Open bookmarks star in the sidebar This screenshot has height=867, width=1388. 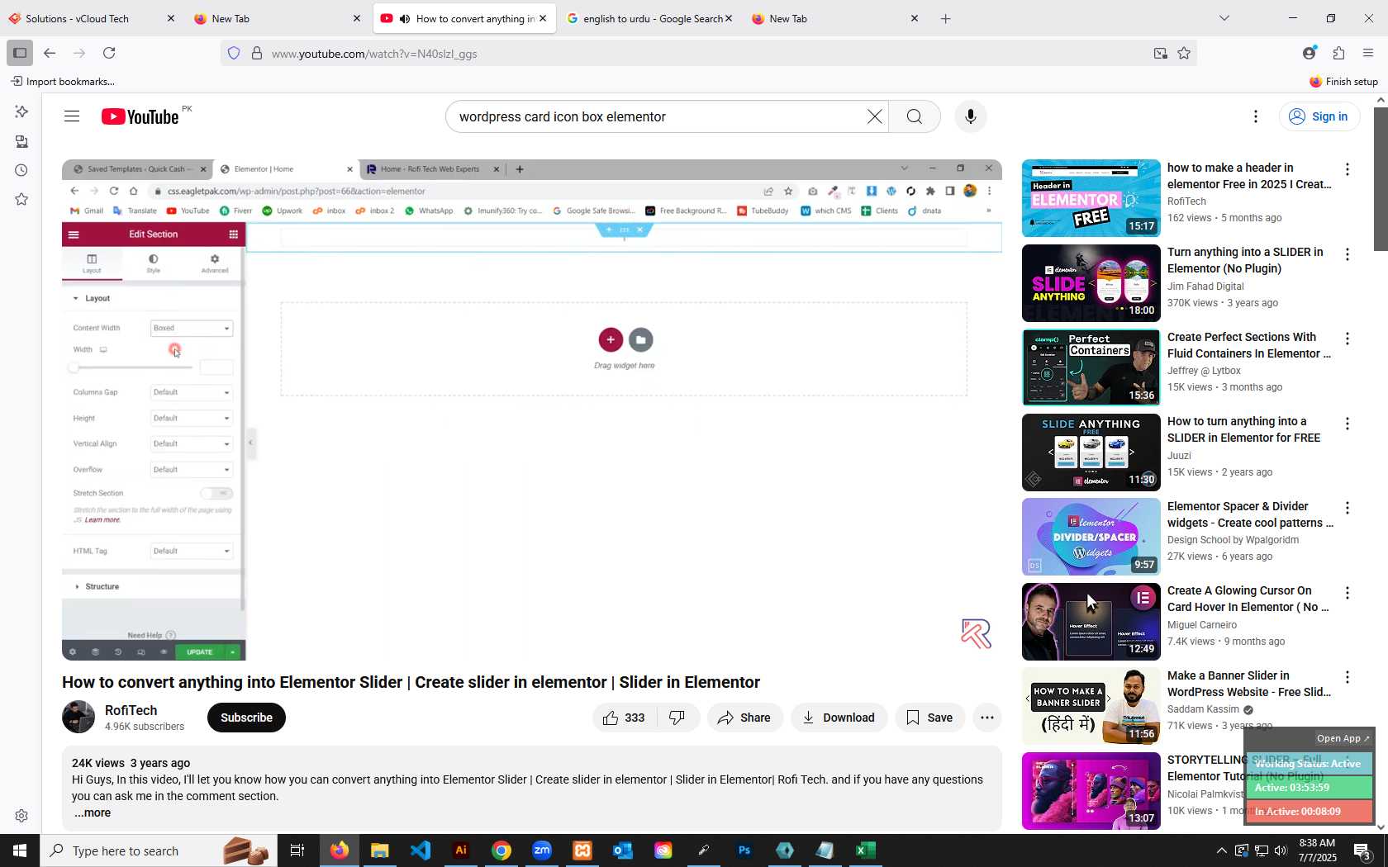(x=21, y=199)
